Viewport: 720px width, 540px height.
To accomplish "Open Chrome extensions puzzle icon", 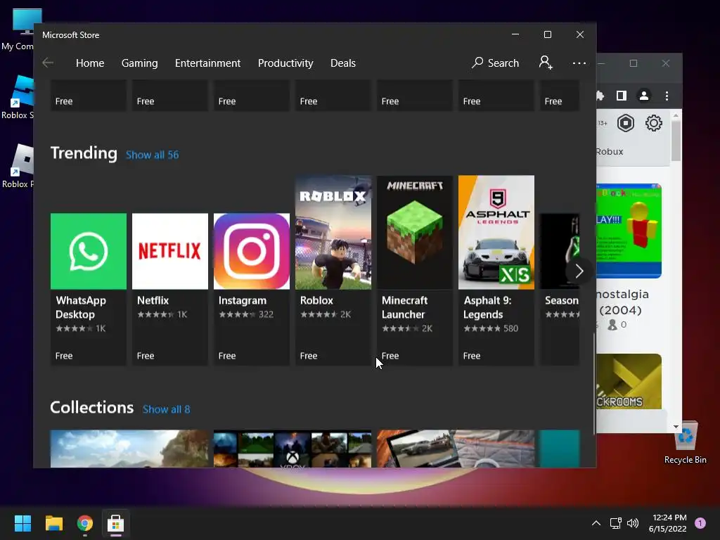I will pos(600,96).
